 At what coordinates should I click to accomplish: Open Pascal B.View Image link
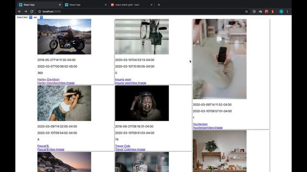point(51,150)
